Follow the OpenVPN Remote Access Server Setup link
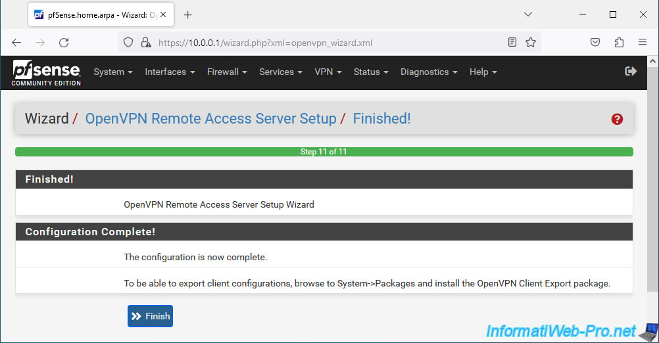The width and height of the screenshot is (659, 343). pos(210,119)
